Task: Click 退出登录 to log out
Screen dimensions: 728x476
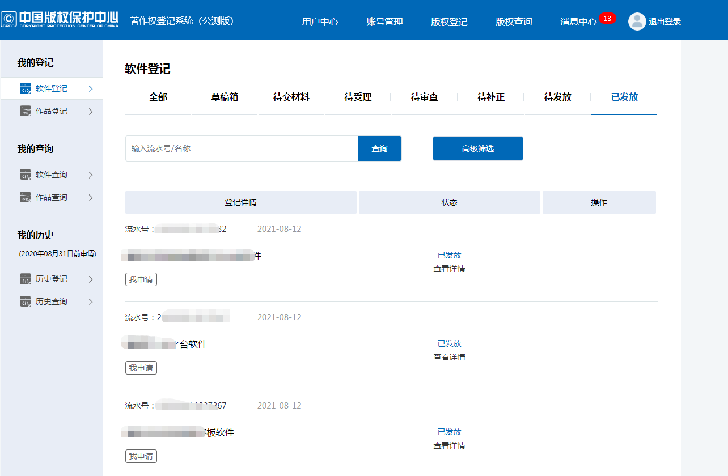Action: 664,22
